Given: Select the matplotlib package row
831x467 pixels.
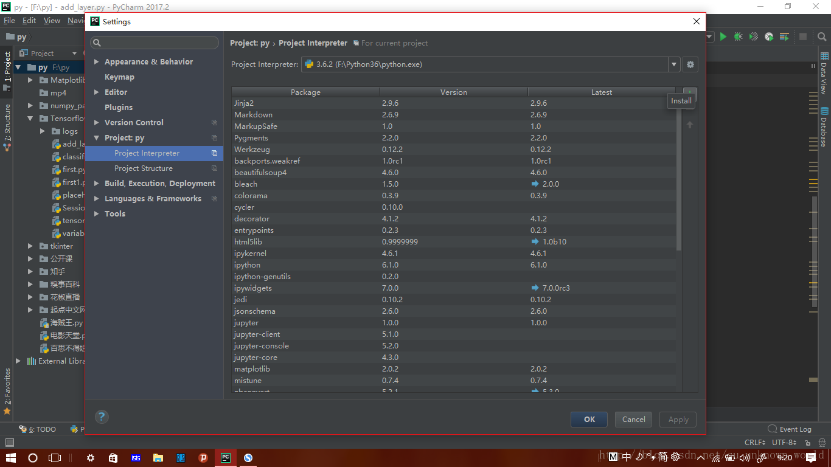Looking at the screenshot, I should 454,369.
